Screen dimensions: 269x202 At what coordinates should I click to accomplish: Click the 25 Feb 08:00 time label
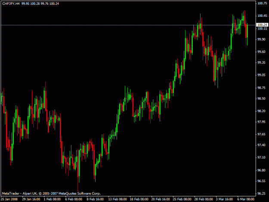click(x=182, y=199)
